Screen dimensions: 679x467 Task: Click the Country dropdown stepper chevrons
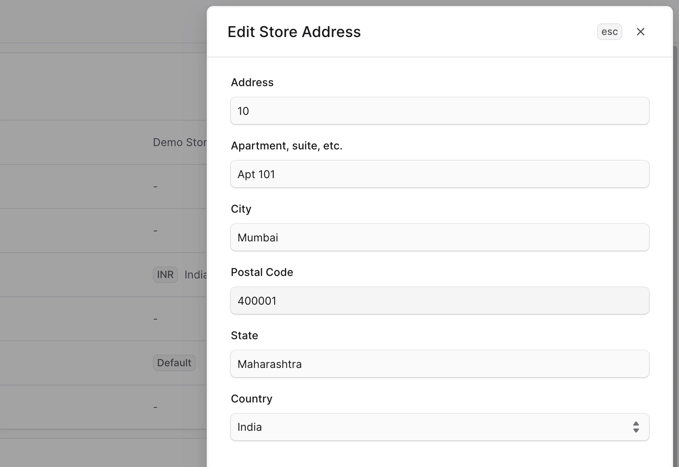(636, 427)
